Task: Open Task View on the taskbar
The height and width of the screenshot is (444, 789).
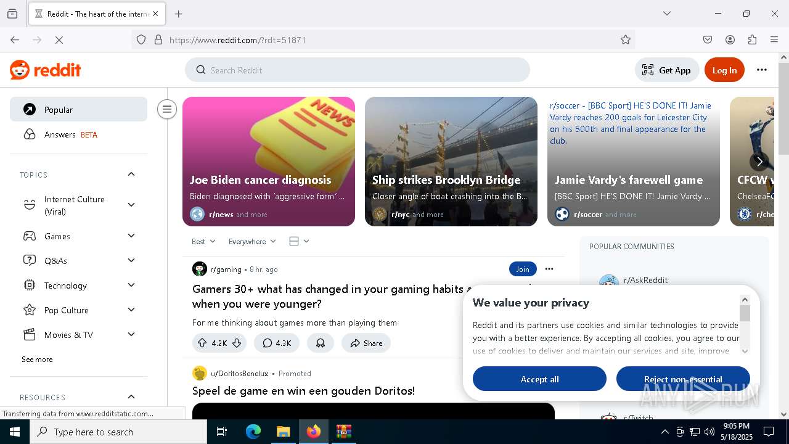Action: (x=222, y=432)
